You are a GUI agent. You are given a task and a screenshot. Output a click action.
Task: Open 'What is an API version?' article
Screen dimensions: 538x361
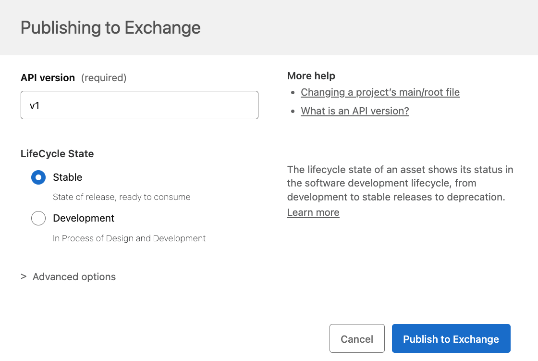click(355, 111)
